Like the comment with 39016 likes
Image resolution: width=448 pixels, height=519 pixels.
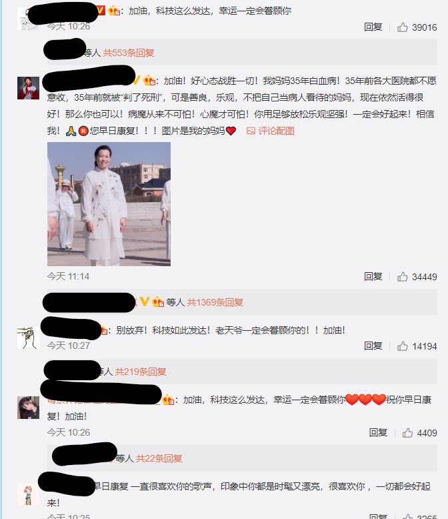pos(403,27)
